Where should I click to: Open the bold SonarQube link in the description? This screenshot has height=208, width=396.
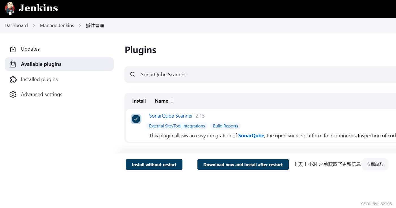pyautogui.click(x=251, y=136)
